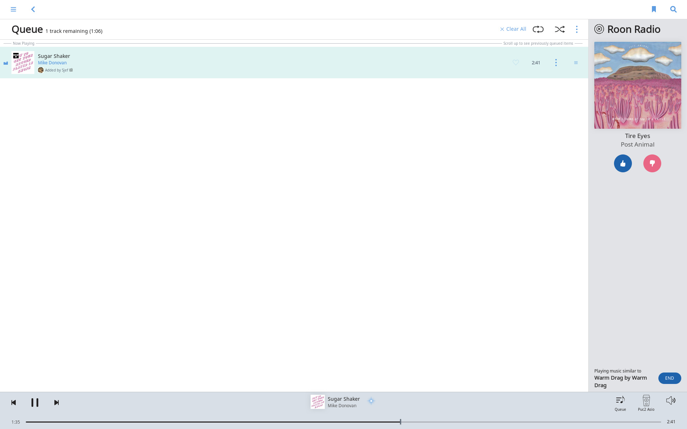Thumbs up Tire Eyes radio pick

coord(623,163)
